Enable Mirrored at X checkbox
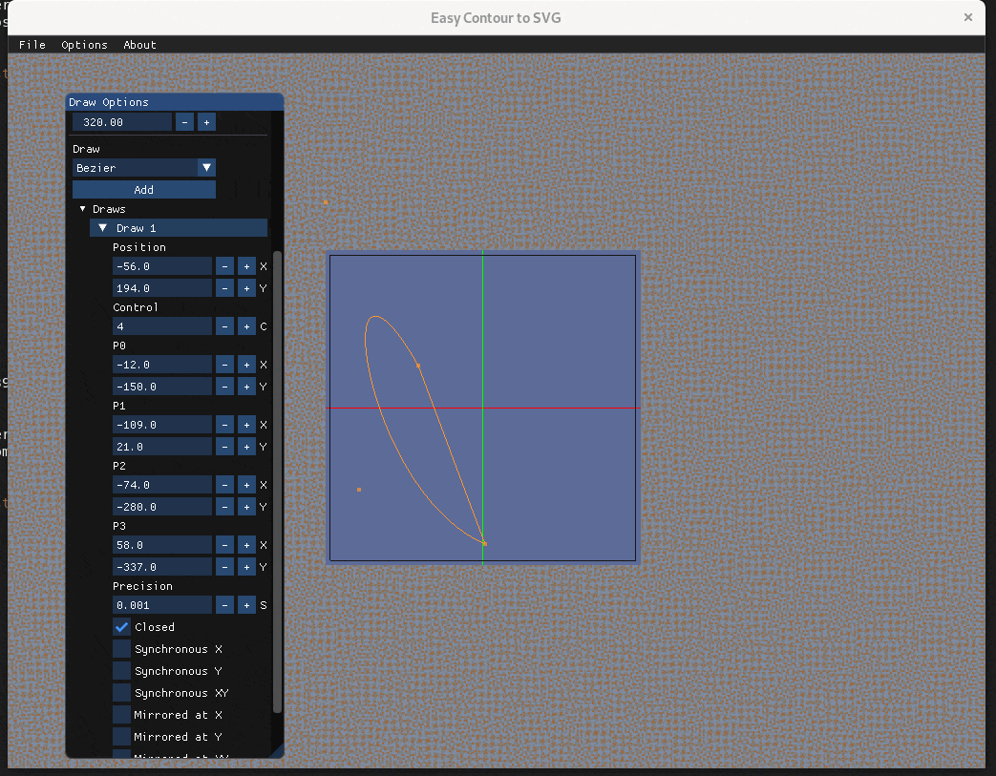Screen dimensions: 996x776 (121, 715)
